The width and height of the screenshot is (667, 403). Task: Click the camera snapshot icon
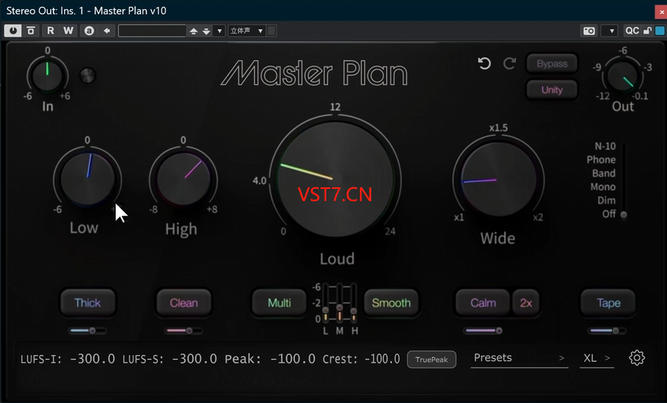(589, 30)
